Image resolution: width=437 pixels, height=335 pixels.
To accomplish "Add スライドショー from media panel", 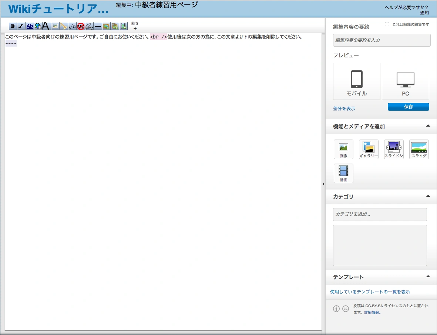I will 394,150.
